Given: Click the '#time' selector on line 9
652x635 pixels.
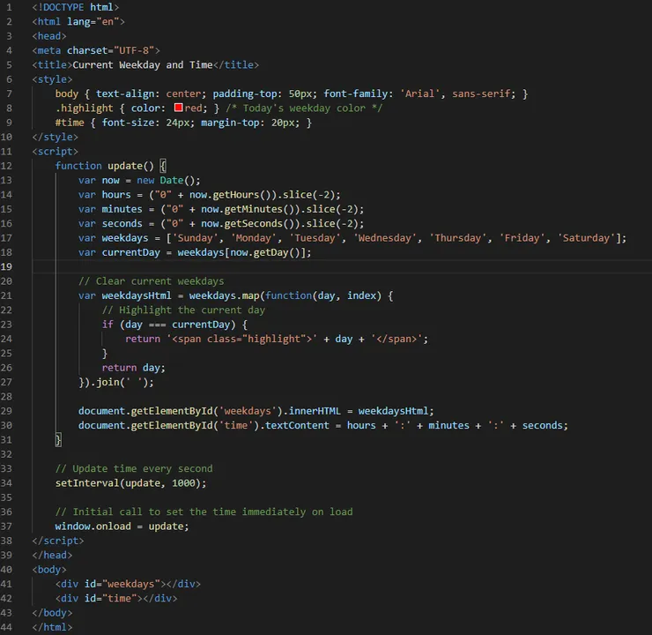Looking at the screenshot, I should coord(70,123).
